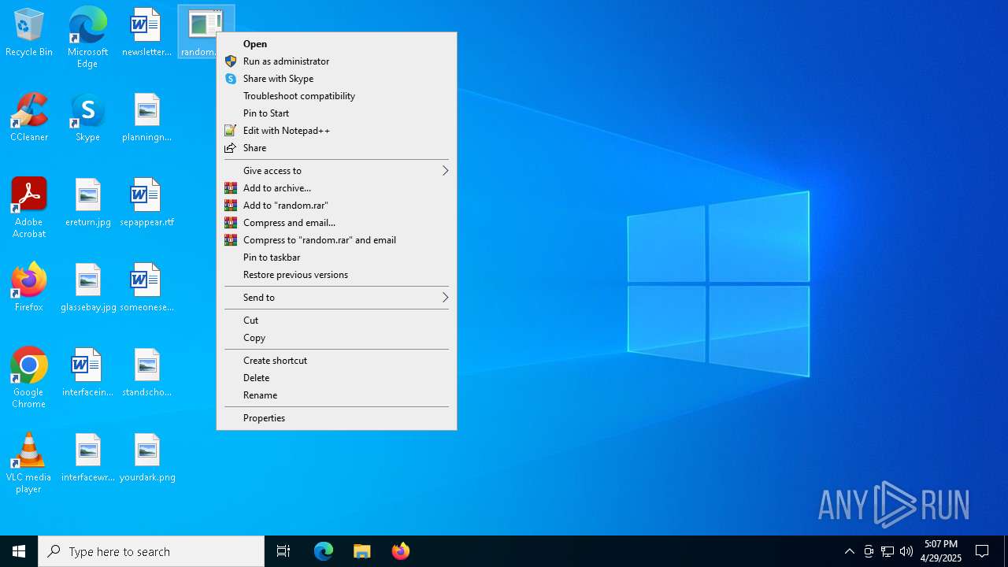Choose Delete from the context menu
Screen dimensions: 1008x567
pos(336,378)
